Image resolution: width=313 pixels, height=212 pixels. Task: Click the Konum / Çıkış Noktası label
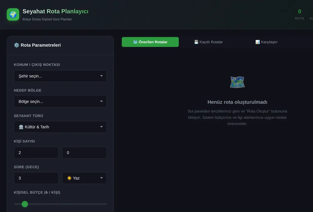37,65
